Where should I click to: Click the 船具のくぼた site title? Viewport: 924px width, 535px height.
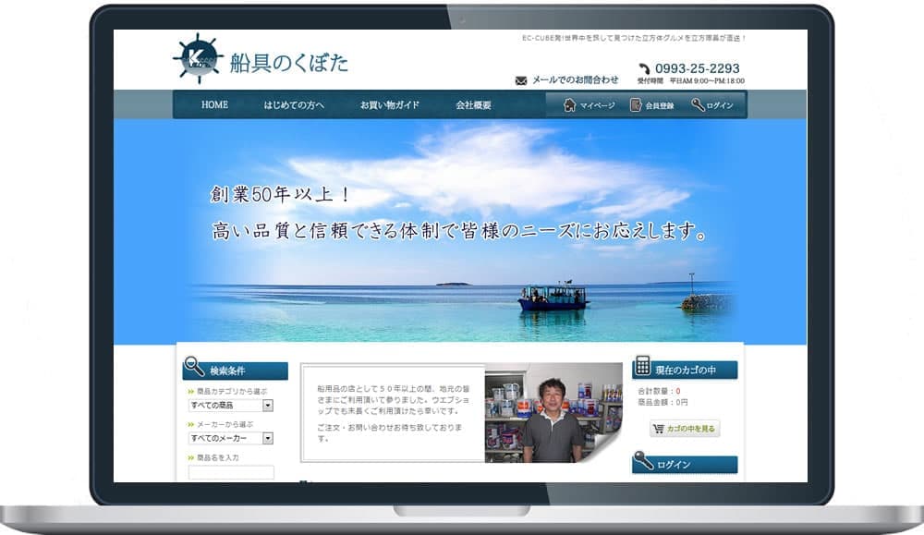(288, 62)
